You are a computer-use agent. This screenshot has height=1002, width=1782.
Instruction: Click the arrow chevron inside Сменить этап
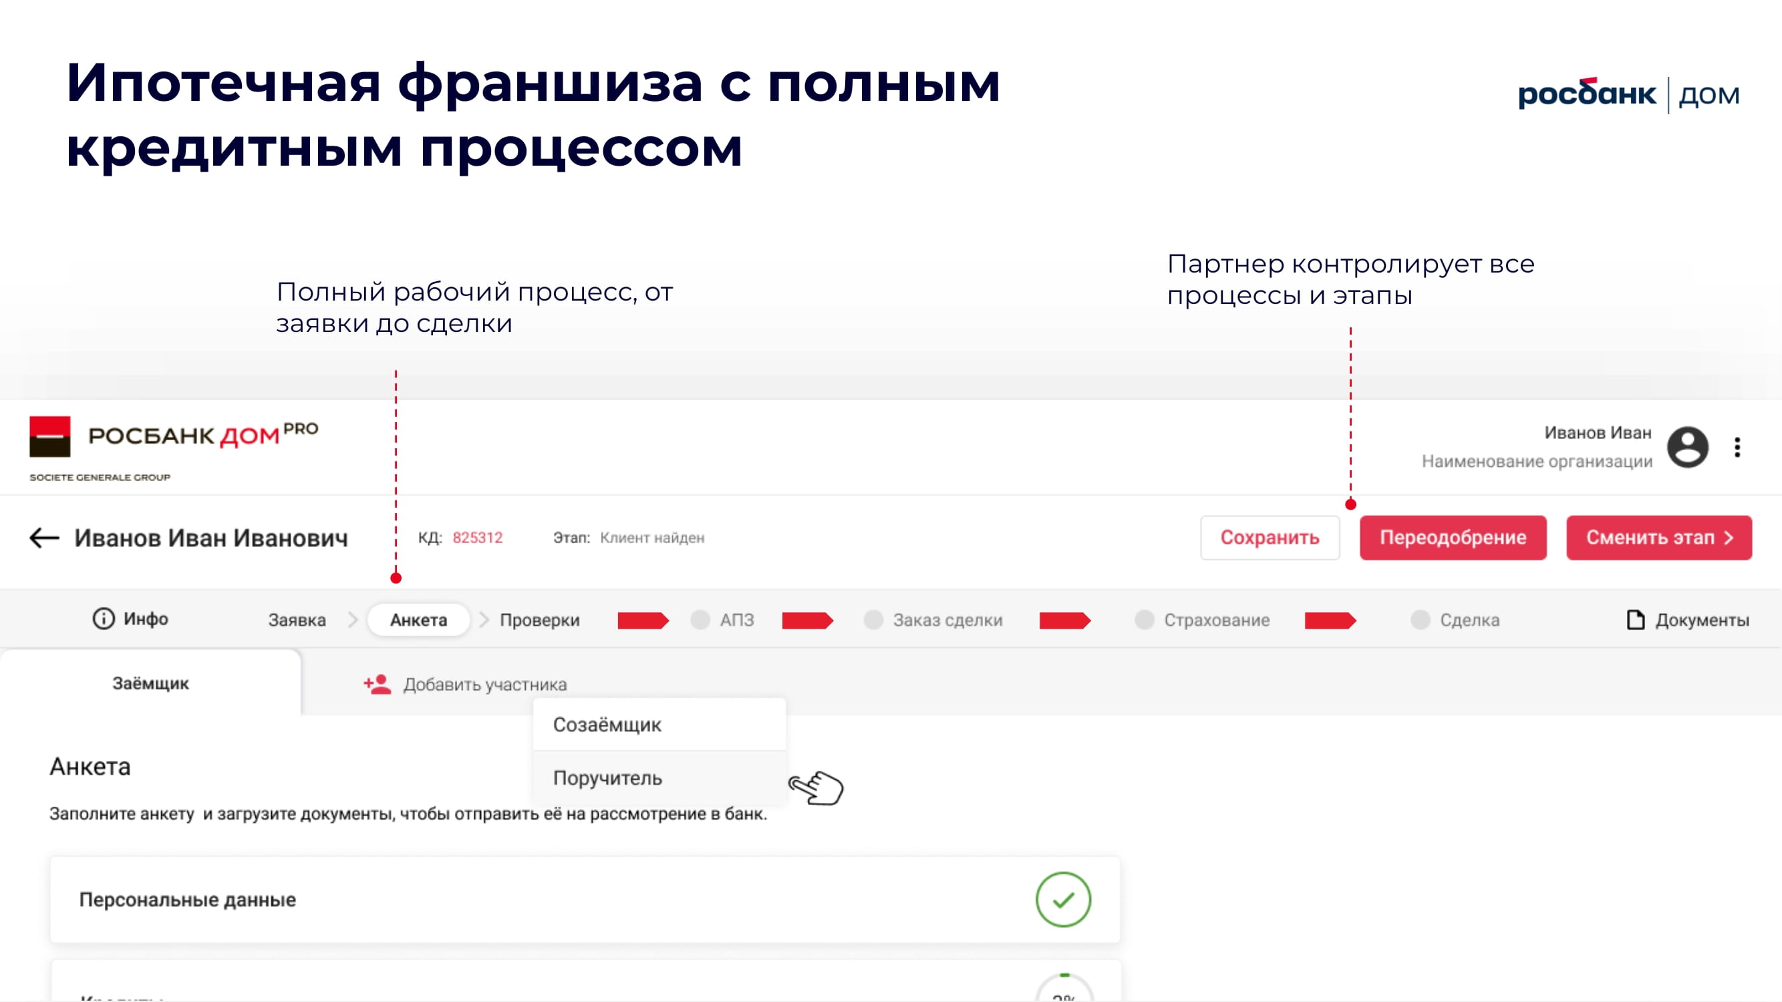pyautogui.click(x=1729, y=537)
